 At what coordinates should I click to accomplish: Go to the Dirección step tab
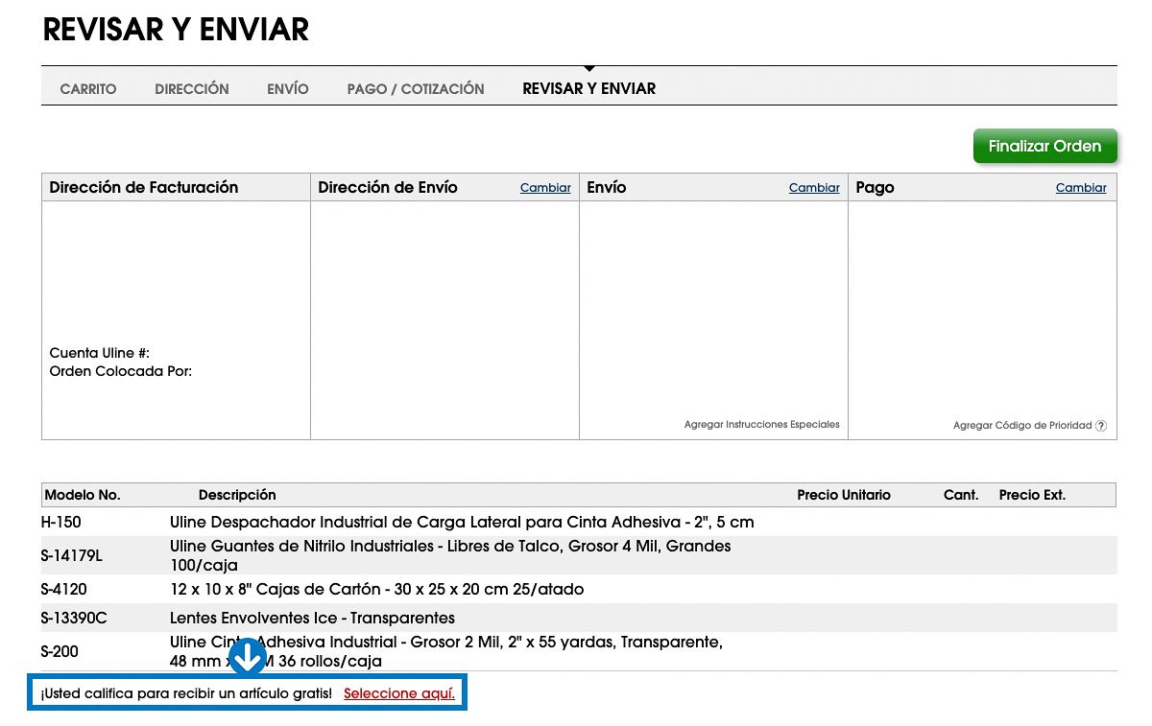(192, 89)
